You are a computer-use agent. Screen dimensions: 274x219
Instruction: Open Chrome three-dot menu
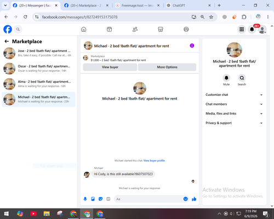pos(268,17)
